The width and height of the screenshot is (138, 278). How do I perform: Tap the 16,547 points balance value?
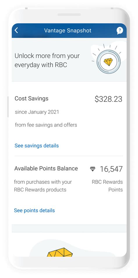[111, 169]
